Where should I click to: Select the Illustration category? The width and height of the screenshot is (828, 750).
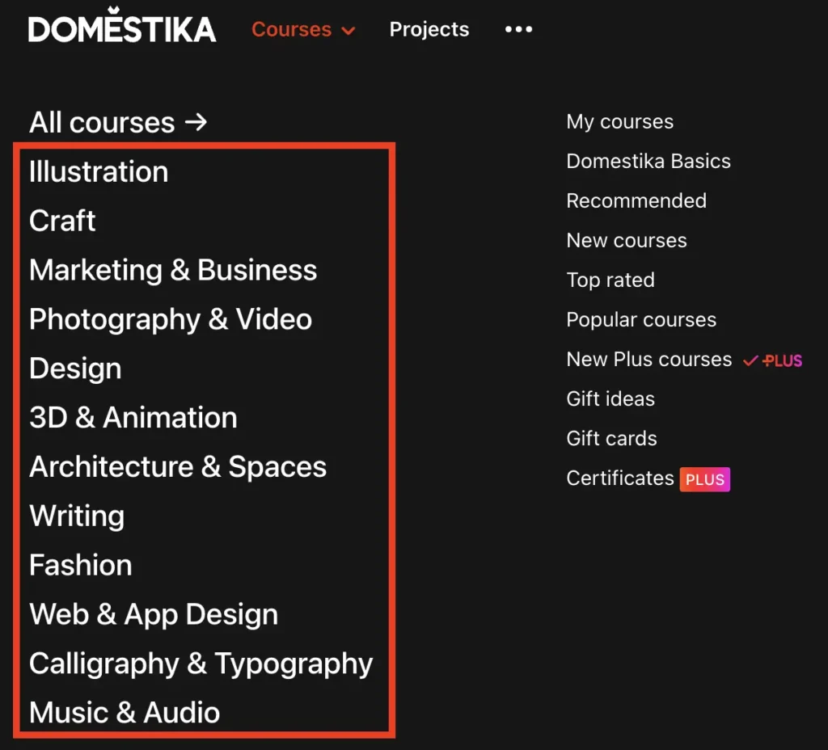coord(99,172)
